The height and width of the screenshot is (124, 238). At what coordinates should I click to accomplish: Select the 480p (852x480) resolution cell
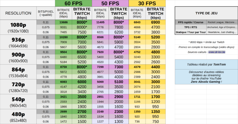18,117
